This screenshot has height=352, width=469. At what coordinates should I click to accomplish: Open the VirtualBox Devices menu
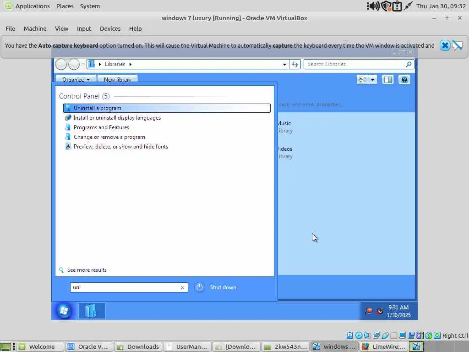coord(110,28)
